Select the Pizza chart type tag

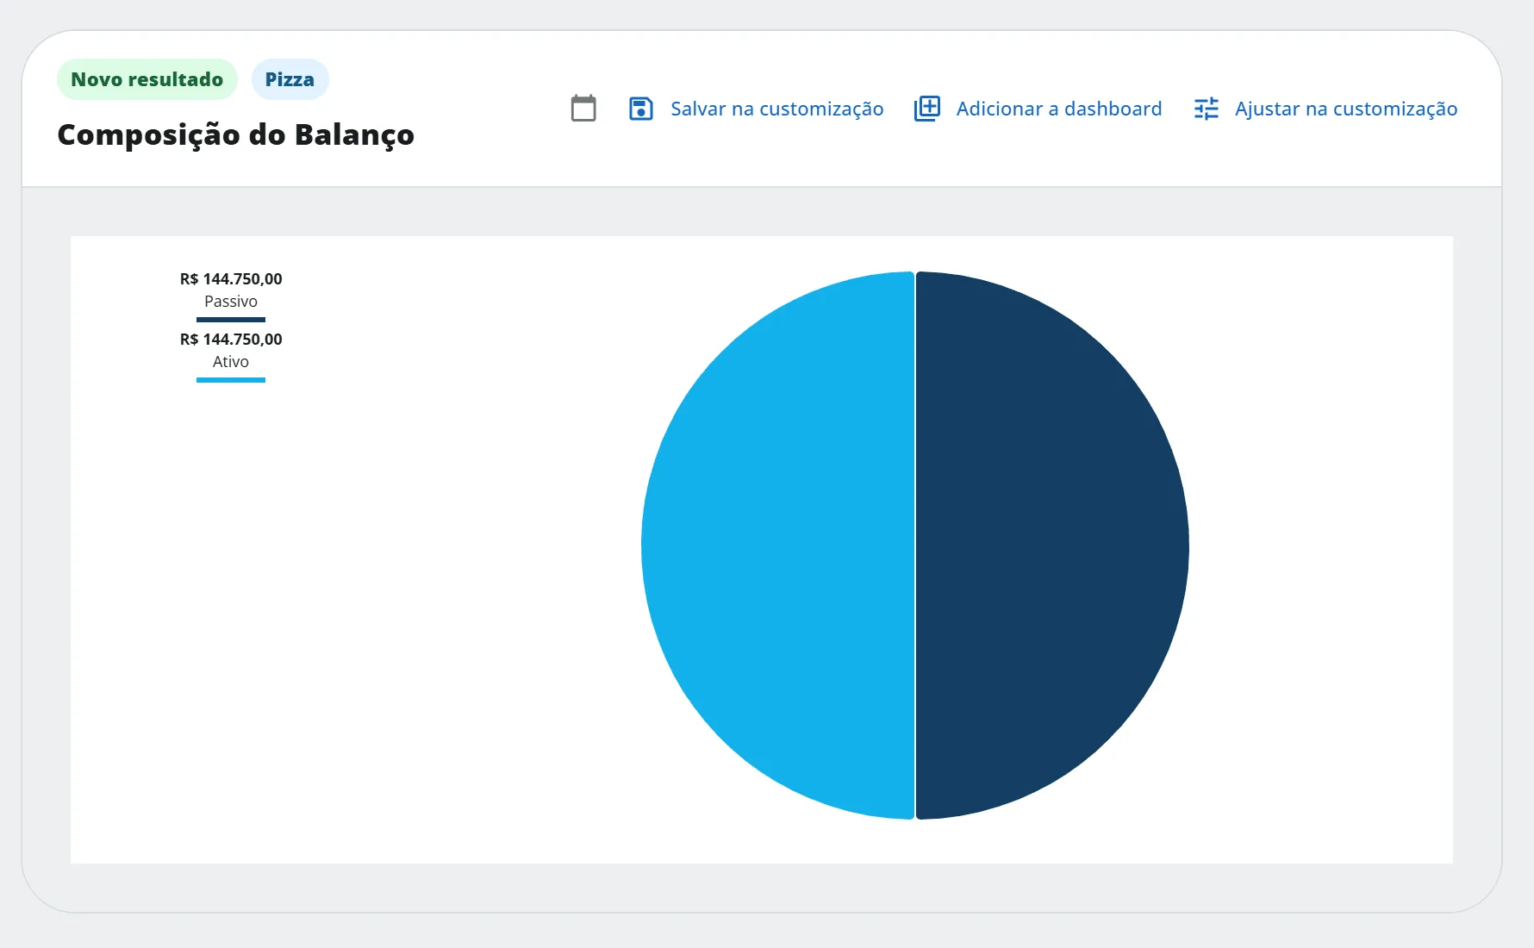click(x=290, y=79)
